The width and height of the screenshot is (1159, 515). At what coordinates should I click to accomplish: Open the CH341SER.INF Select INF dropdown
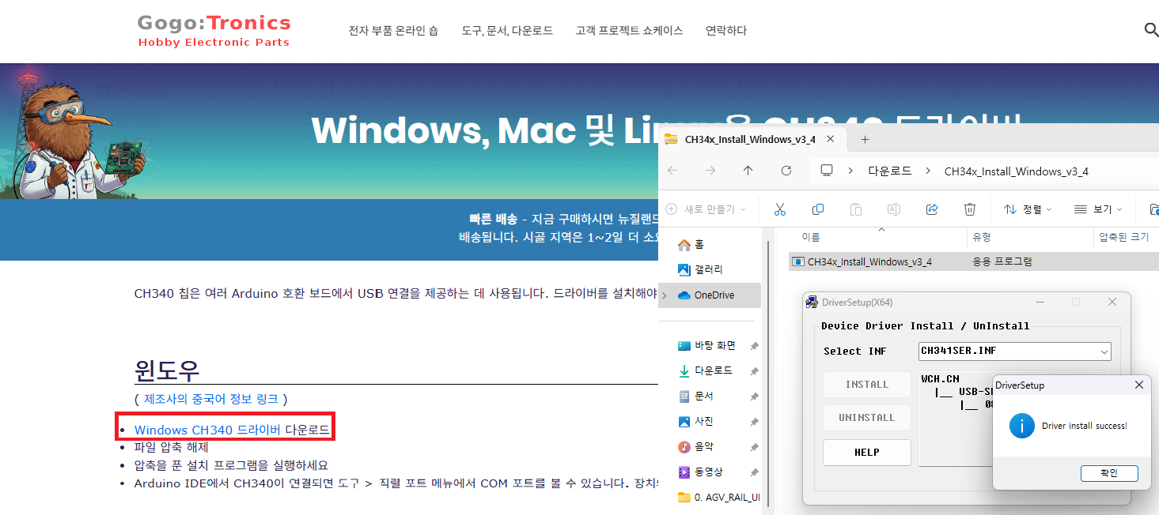pyautogui.click(x=1015, y=351)
